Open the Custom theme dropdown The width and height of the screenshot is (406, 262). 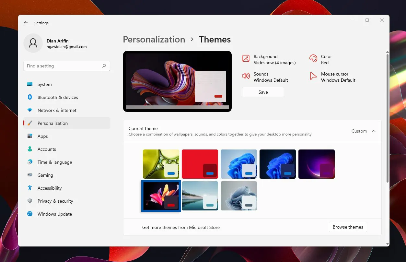click(x=359, y=131)
